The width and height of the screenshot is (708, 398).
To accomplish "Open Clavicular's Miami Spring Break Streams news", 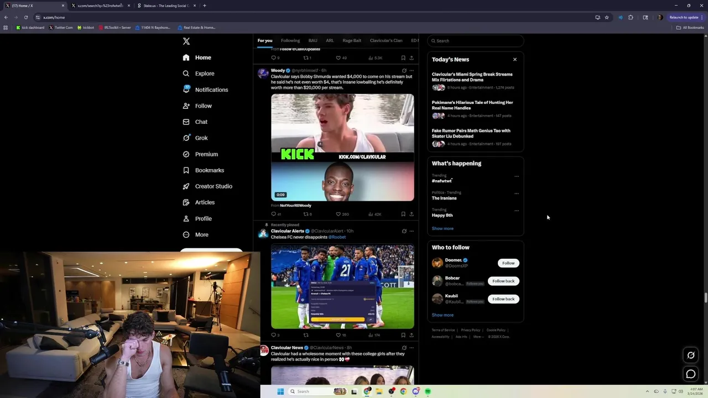I will [x=475, y=81].
